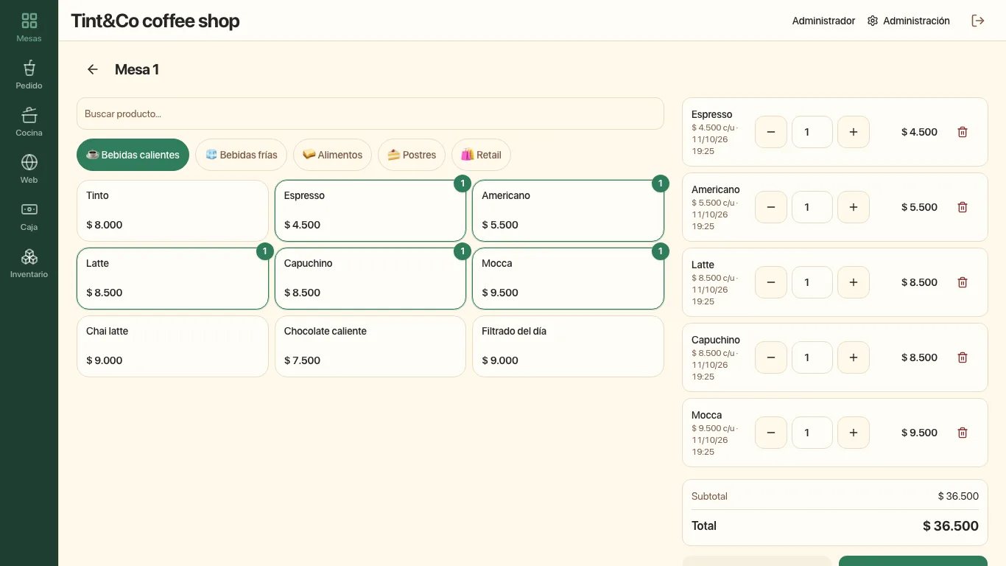Add Filtrado del día to order

(x=568, y=346)
